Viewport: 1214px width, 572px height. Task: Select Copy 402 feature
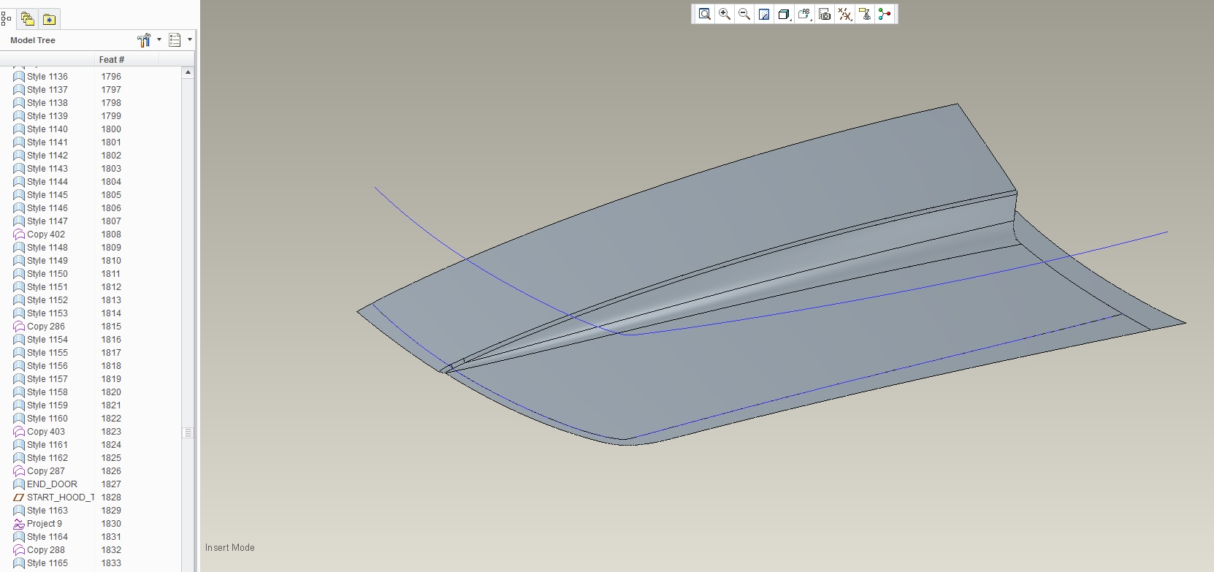tap(46, 234)
